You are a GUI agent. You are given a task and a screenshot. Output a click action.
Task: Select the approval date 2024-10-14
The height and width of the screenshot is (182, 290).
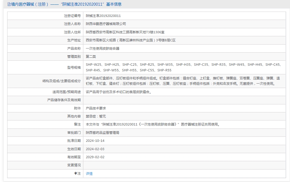click(x=95, y=141)
